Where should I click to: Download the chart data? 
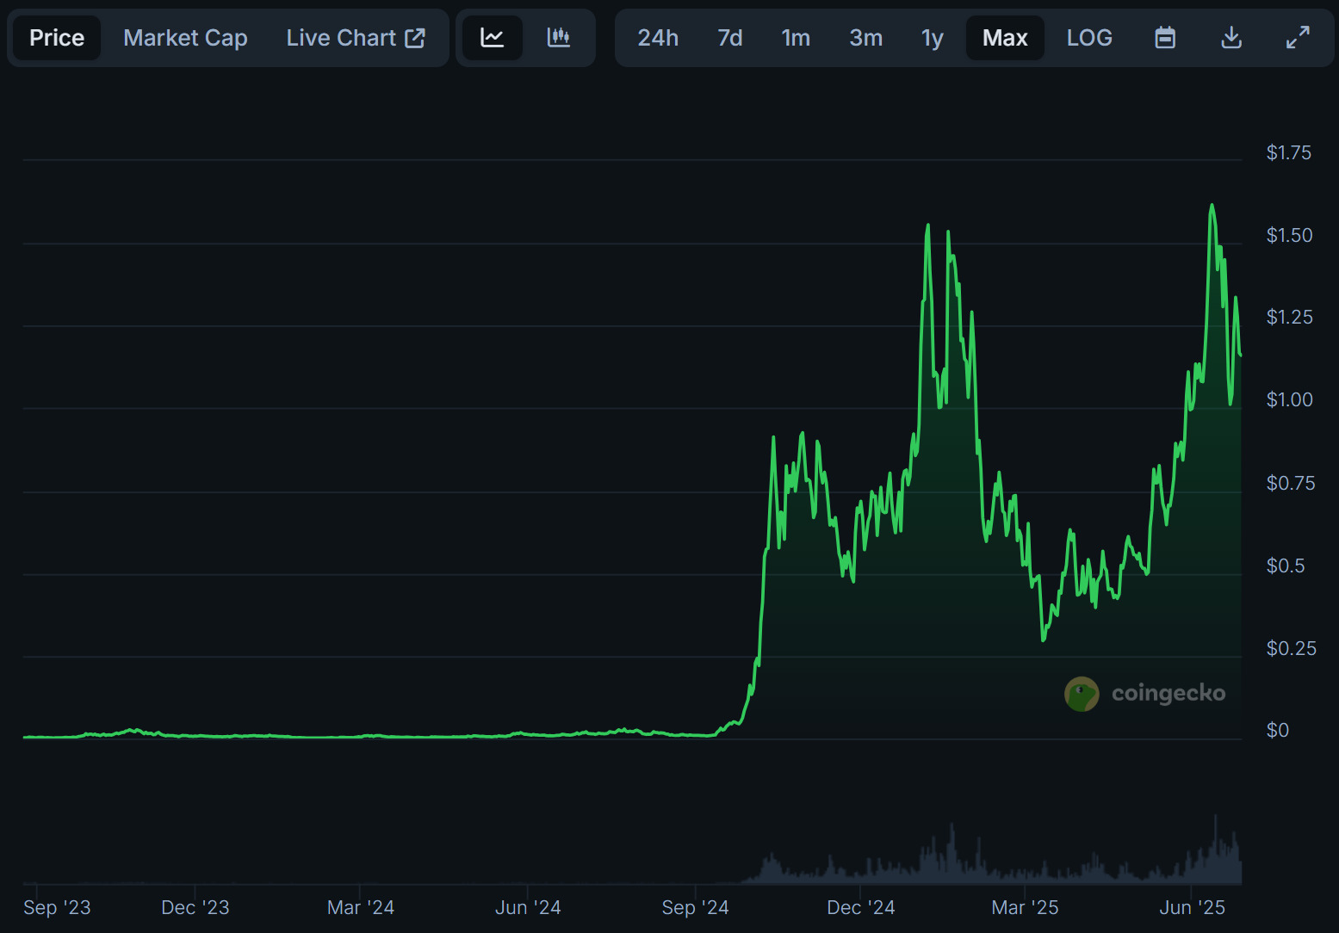tap(1231, 38)
